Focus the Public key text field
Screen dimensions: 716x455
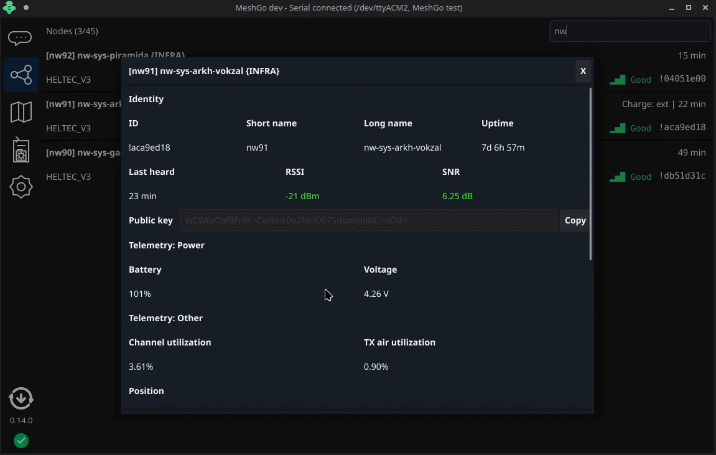(368, 220)
